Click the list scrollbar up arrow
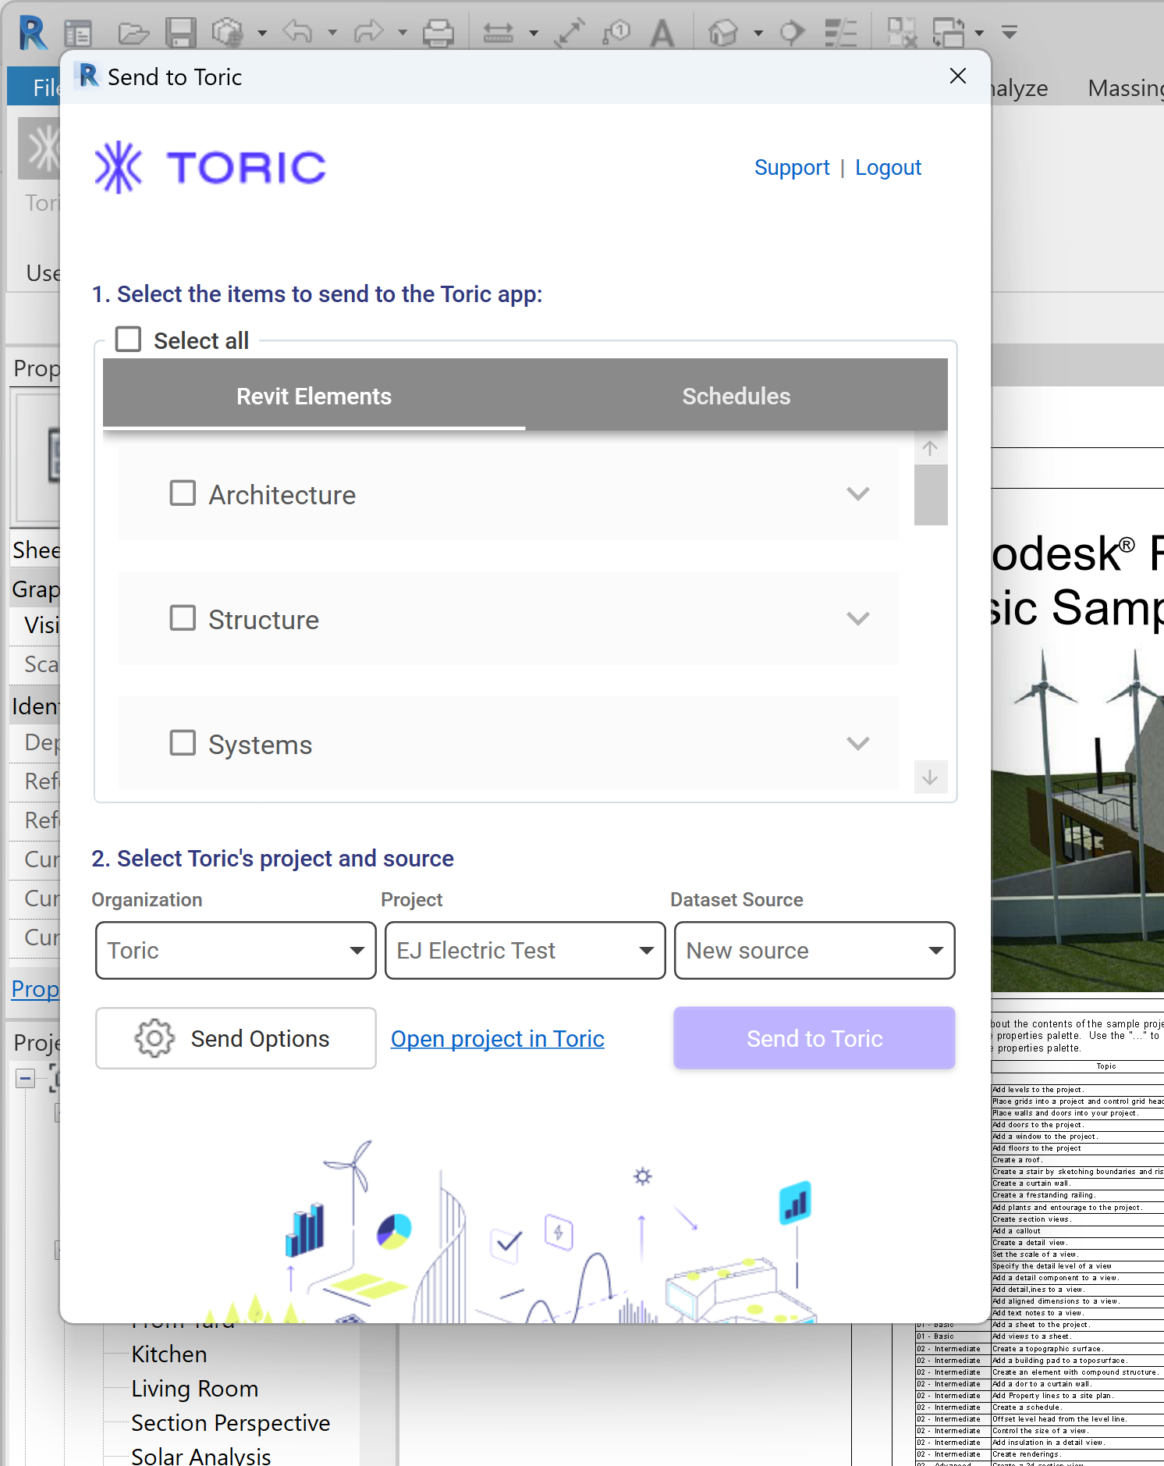Screen dimensions: 1164x1466 (x=931, y=448)
